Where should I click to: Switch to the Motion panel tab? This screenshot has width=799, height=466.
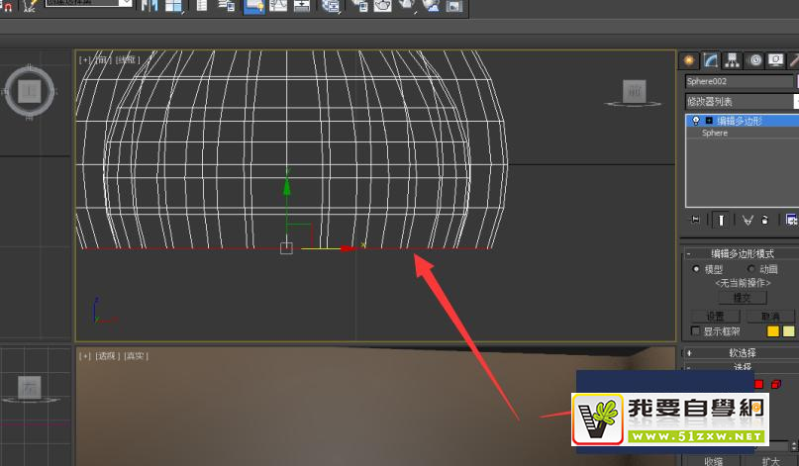pos(755,60)
